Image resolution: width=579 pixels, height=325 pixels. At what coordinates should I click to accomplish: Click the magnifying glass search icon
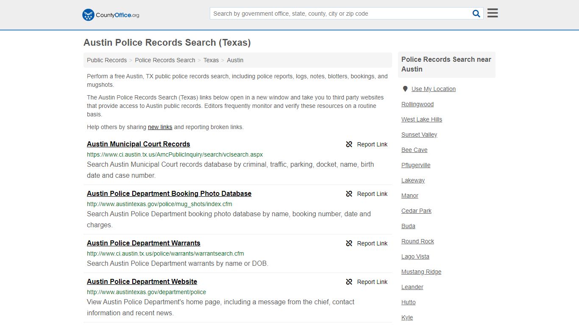tap(476, 14)
